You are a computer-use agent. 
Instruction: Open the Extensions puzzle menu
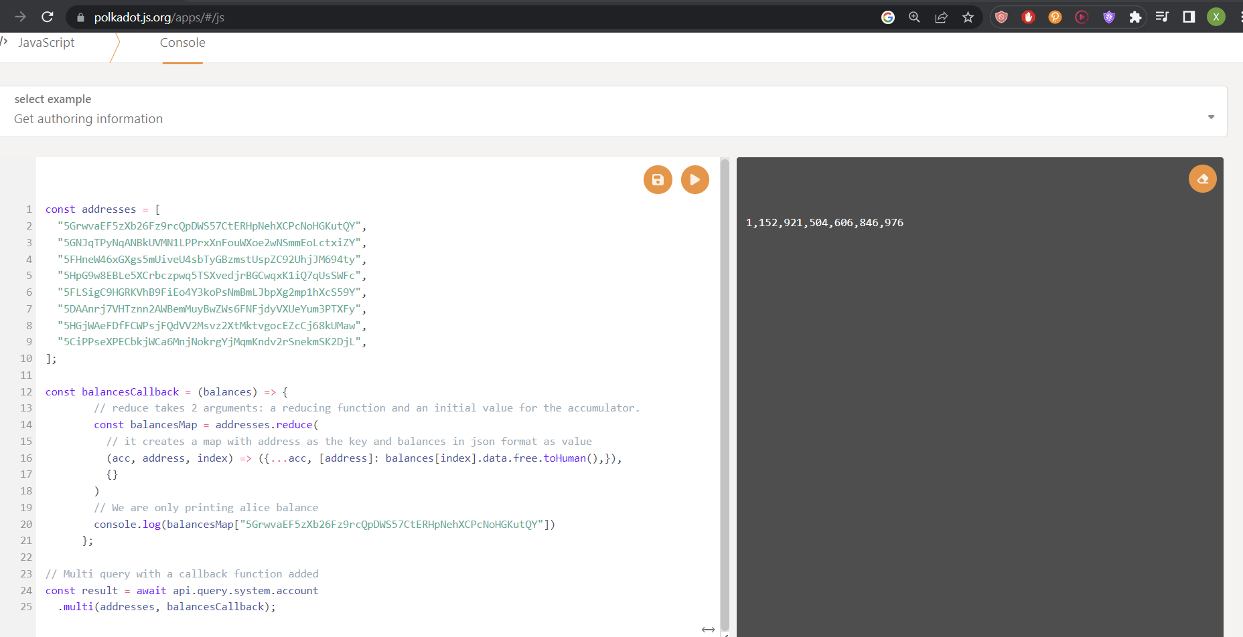coord(1135,17)
